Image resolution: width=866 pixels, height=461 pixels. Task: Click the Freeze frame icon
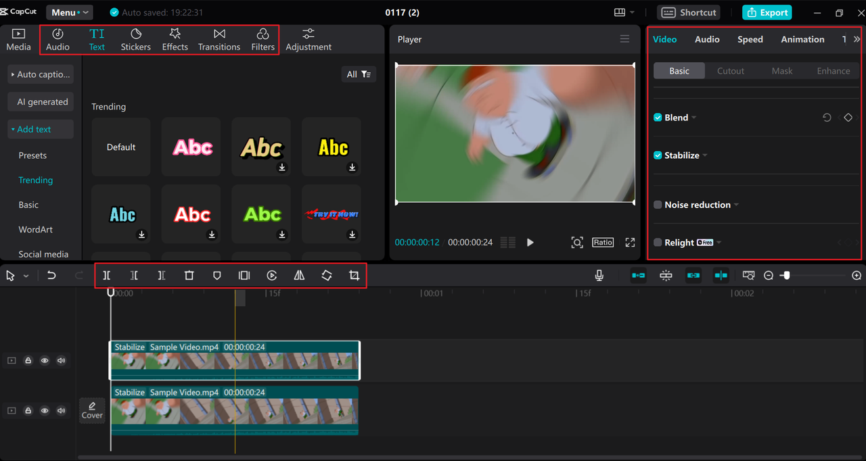[244, 275]
